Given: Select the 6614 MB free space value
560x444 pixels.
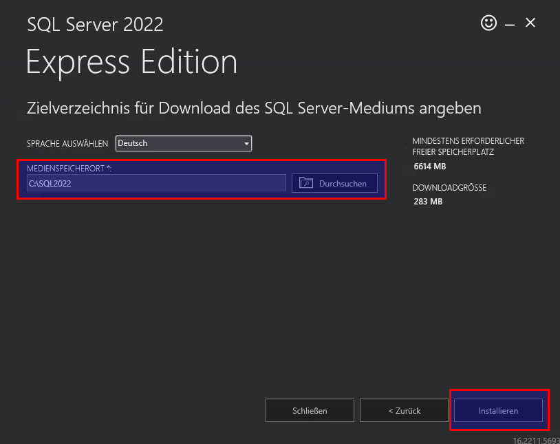Looking at the screenshot, I should tap(430, 167).
